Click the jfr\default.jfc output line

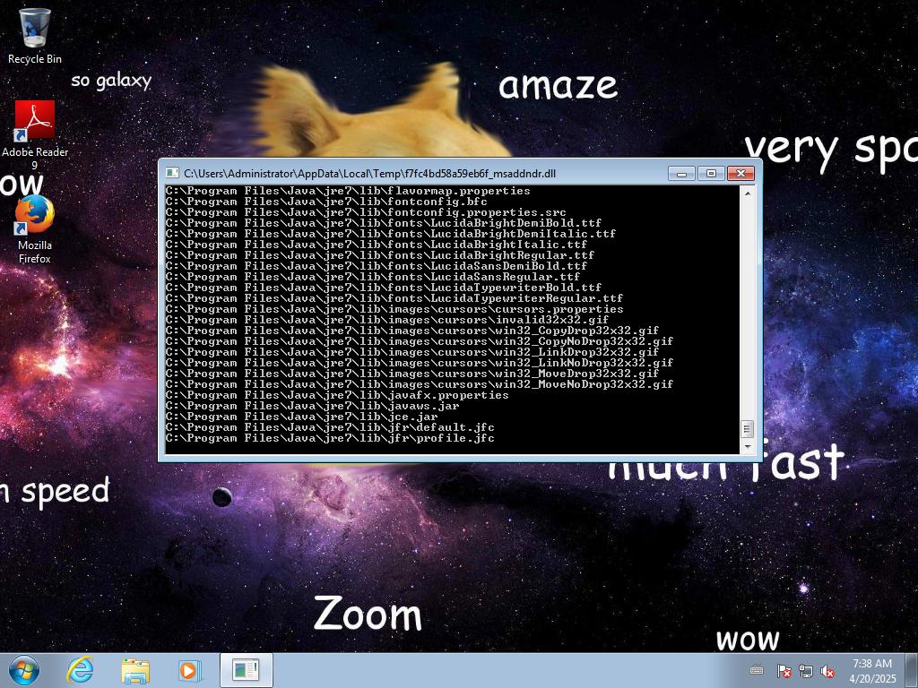[x=330, y=427]
